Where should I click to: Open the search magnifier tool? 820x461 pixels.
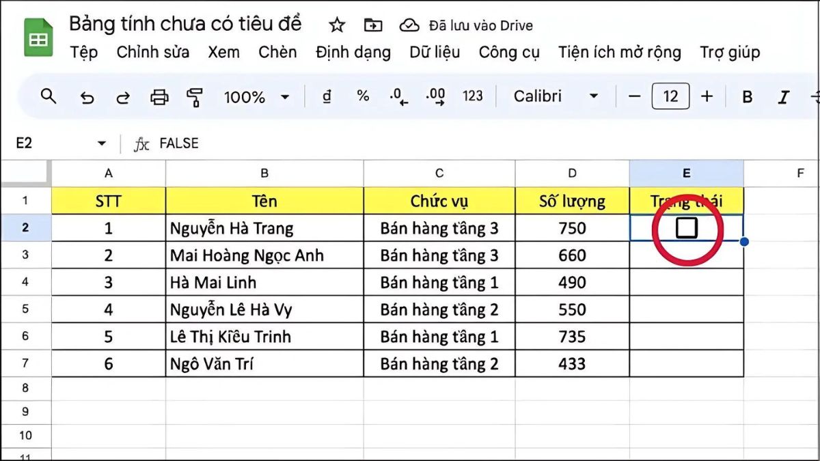pyautogui.click(x=49, y=96)
